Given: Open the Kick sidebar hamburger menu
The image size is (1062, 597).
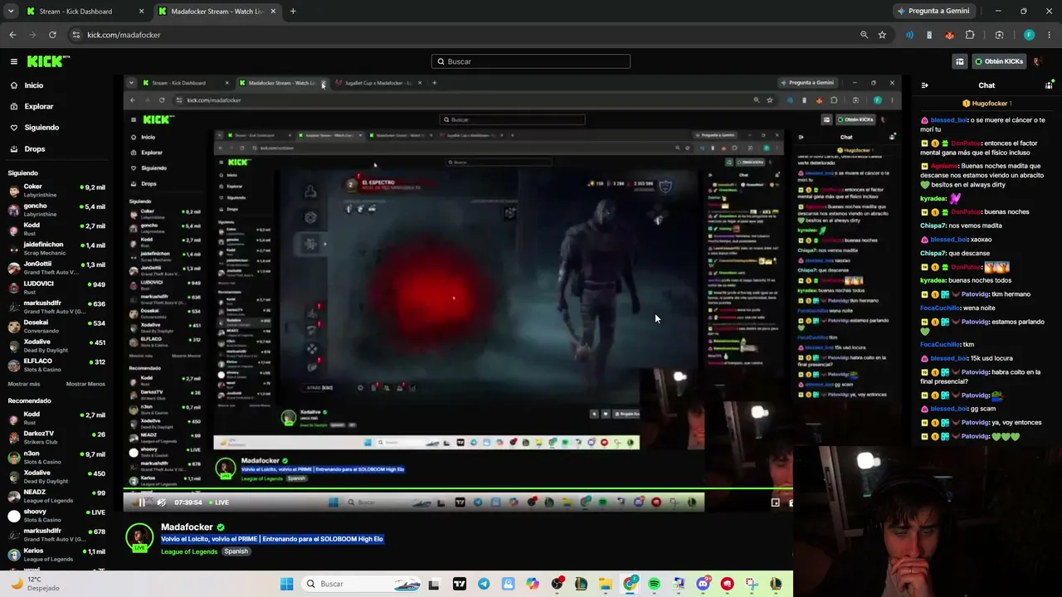Looking at the screenshot, I should (14, 61).
